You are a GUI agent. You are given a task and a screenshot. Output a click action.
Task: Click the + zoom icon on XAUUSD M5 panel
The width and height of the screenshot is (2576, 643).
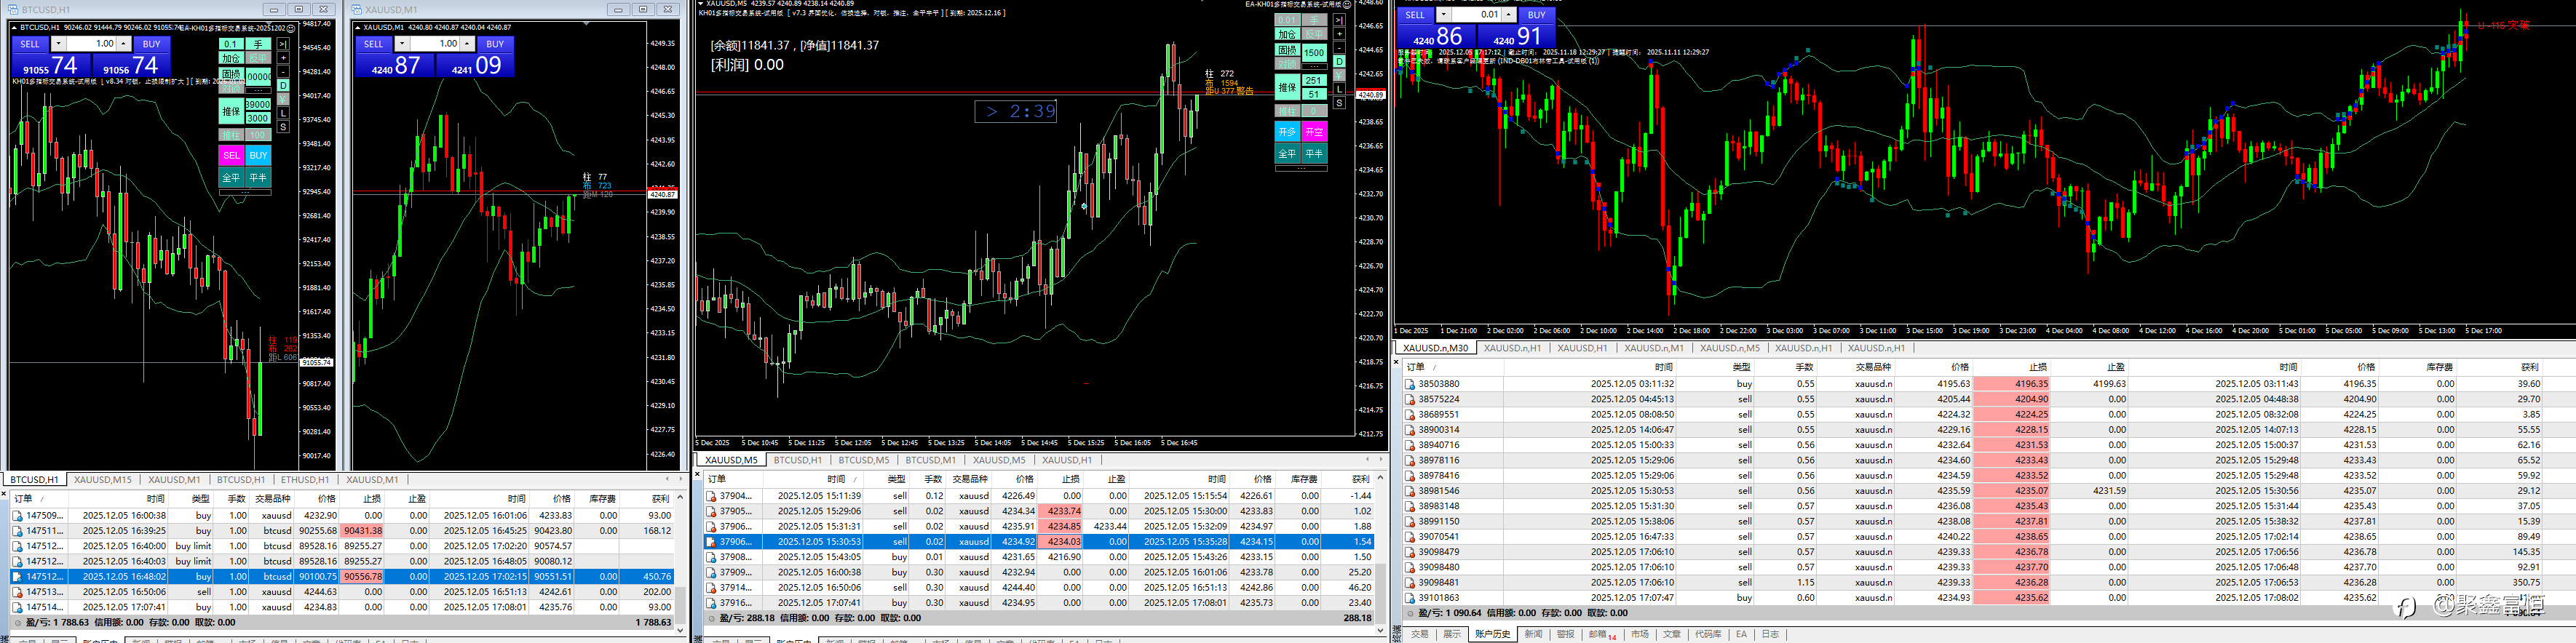click(x=1340, y=34)
